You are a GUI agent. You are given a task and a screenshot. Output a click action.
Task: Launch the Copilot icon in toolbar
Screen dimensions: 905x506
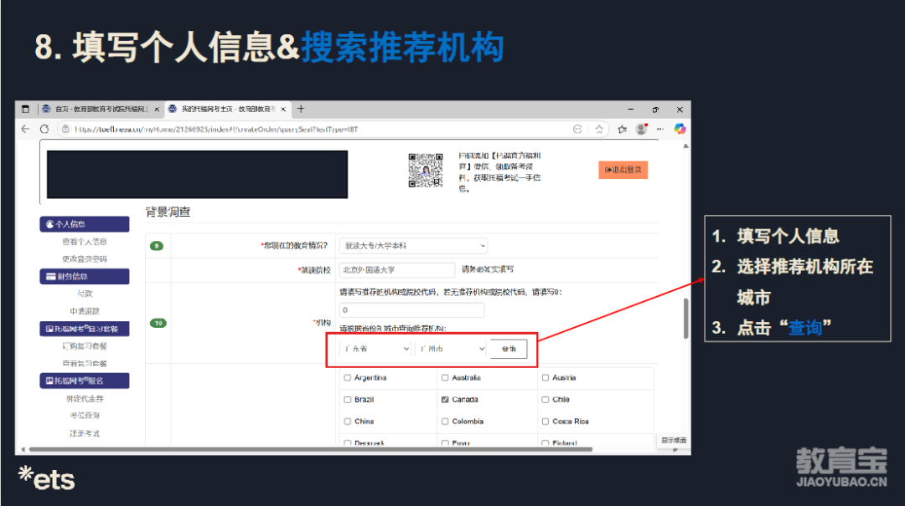tap(680, 129)
